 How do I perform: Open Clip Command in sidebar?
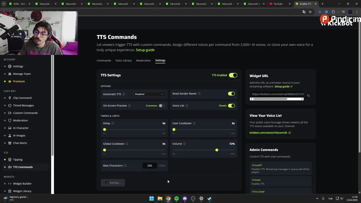click(22, 98)
